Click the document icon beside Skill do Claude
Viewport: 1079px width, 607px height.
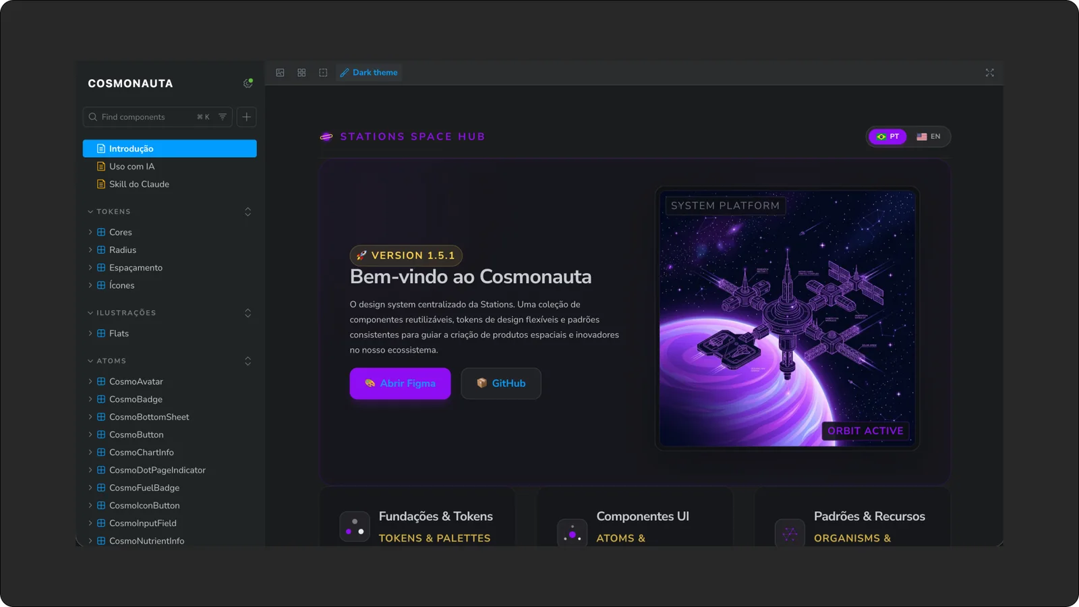[101, 184]
